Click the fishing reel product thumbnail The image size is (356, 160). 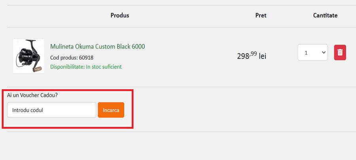point(28,56)
